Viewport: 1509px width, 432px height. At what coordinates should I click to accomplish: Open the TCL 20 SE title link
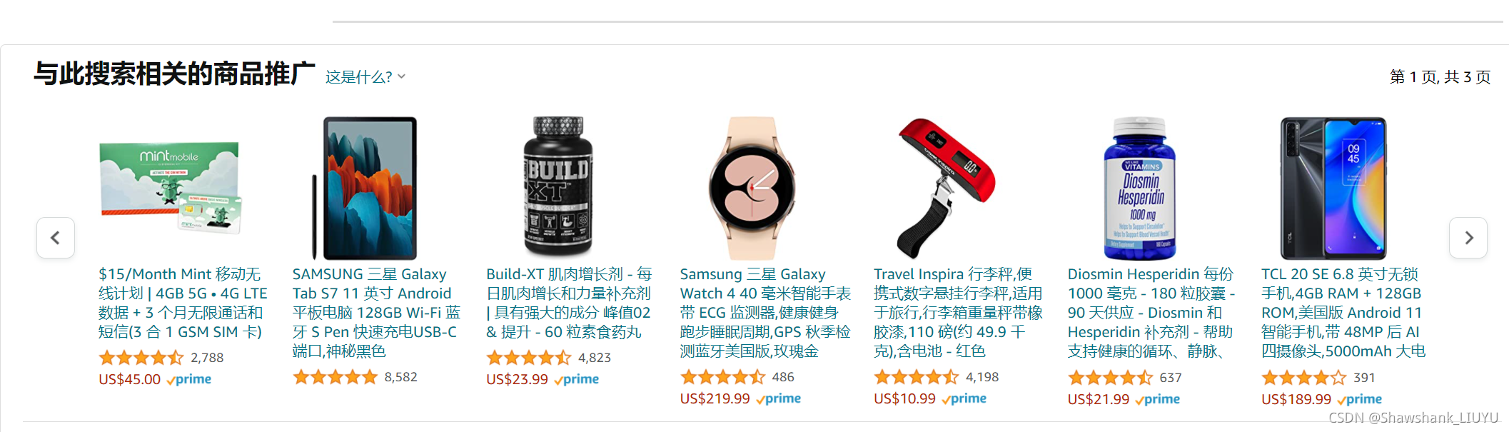(x=1344, y=313)
